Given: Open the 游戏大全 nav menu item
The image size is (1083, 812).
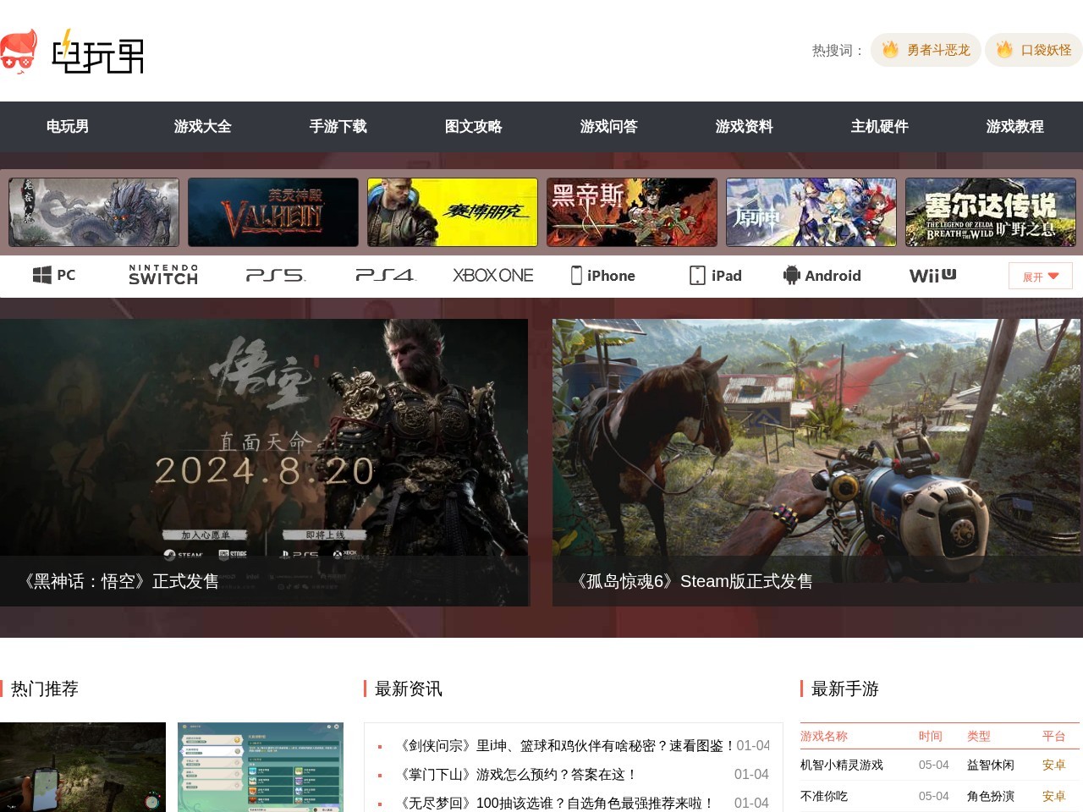Looking at the screenshot, I should pos(203,127).
